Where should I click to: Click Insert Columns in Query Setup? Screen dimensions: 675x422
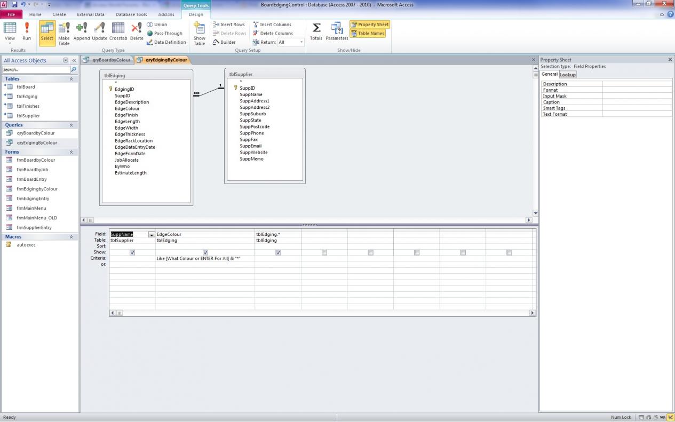tap(272, 25)
